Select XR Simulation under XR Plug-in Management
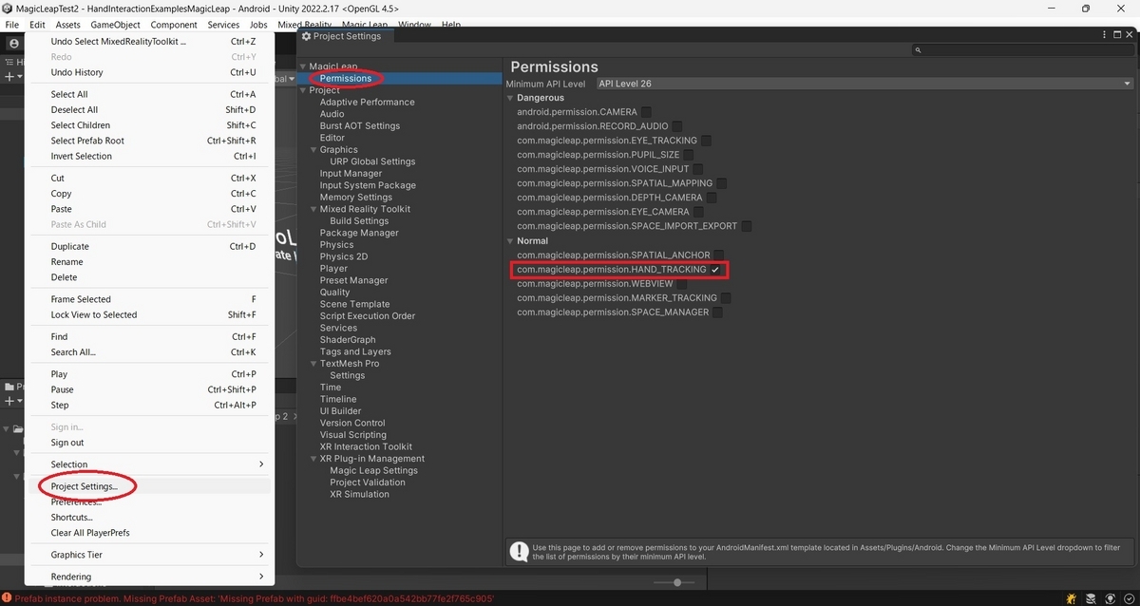This screenshot has width=1140, height=606. 359,494
